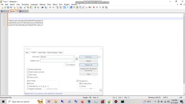Click the Redo arrow icon
185x104 pixels.
pos(38,8)
